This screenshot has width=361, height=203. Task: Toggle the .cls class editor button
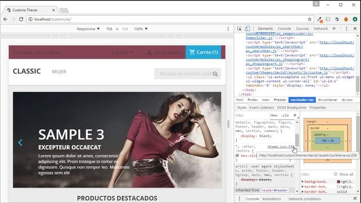point(285,115)
